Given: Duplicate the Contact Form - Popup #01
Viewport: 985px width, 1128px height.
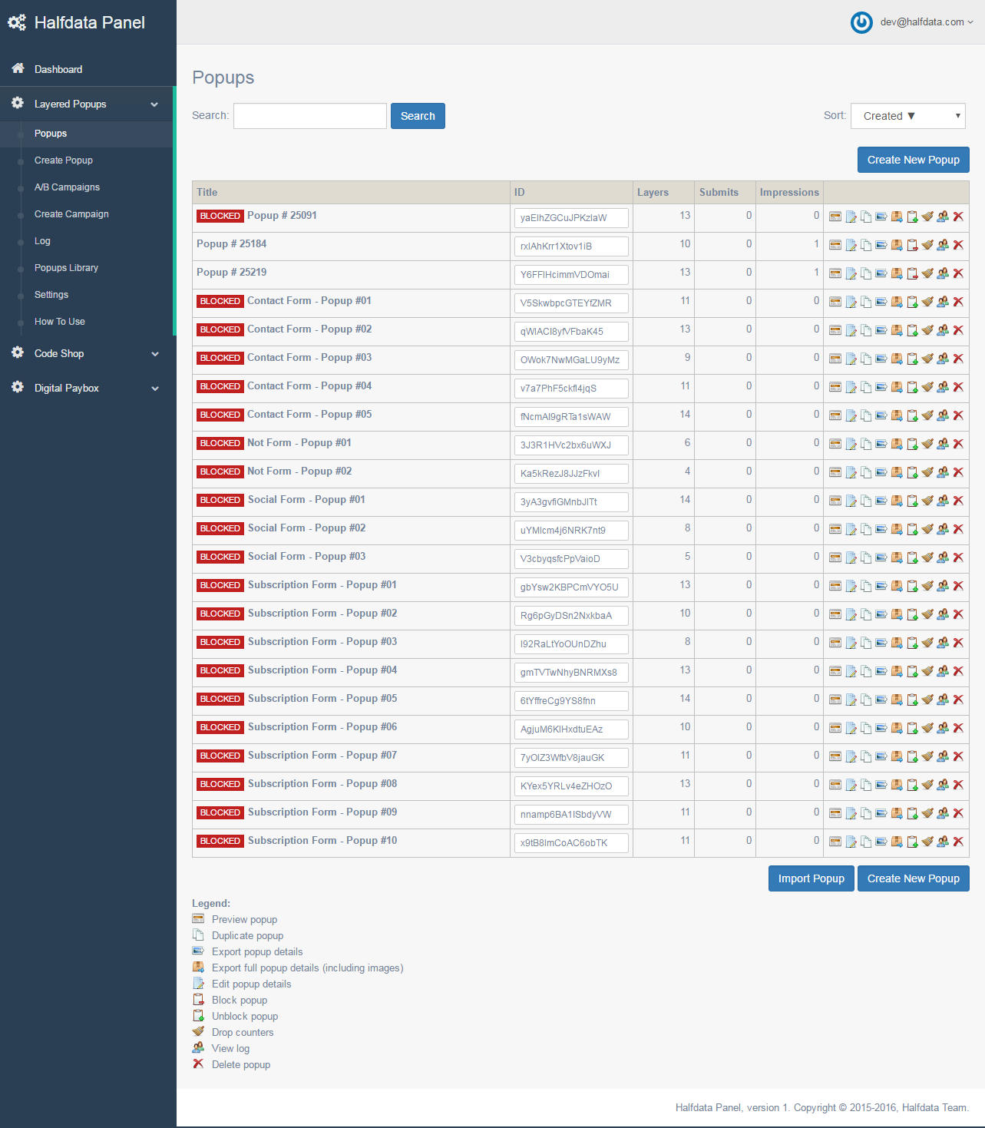Looking at the screenshot, I should tap(866, 302).
